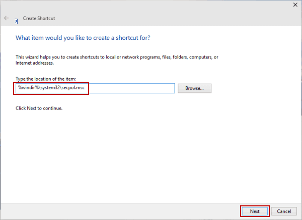Image resolution: width=302 pixels, height=220 pixels.
Task: Close the Create Shortcut dialog with X
Action: [294, 5]
